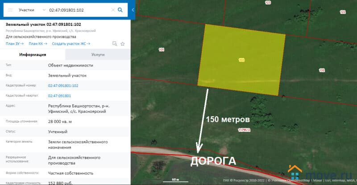The image size is (357, 185).
Task: Click the magnifying glass search icon
Action: 120,9
